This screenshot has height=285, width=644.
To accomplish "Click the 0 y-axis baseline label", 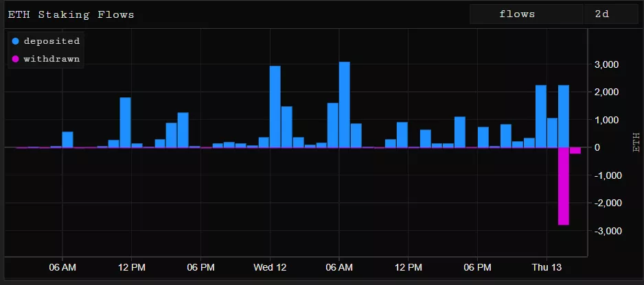I will 616,147.
